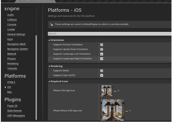Collapse the Required Icons section

49,81
